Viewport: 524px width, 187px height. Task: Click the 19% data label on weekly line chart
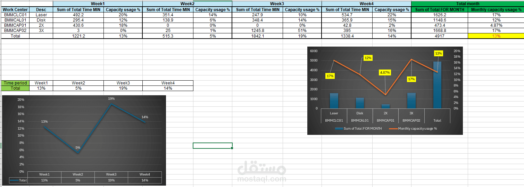pos(111,99)
